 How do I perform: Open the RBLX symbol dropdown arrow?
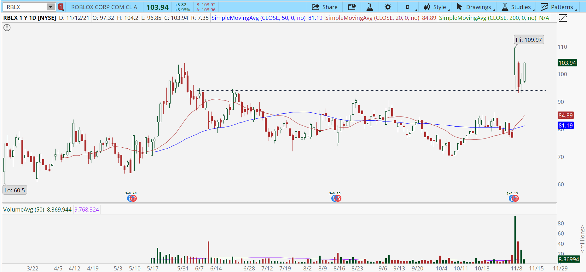coord(50,7)
